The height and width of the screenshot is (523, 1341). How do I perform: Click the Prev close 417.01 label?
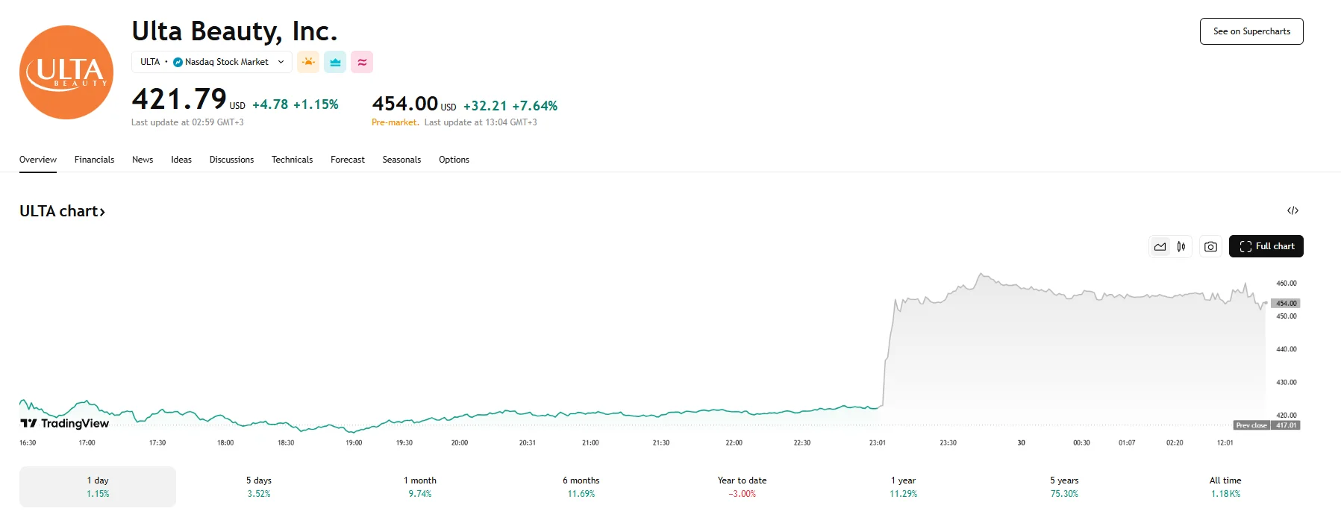tap(1266, 425)
